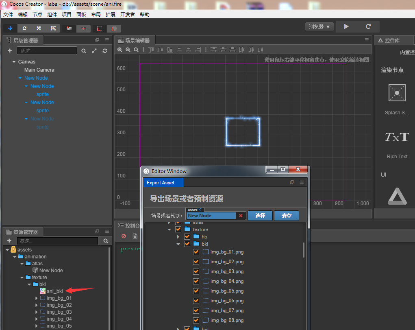415x330 pixels.
Task: Expand img_bg_01 in the assets panel
Action: [x=37, y=298]
